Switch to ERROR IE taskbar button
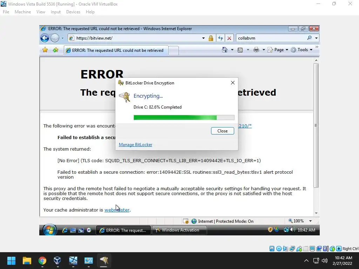 click(123, 230)
